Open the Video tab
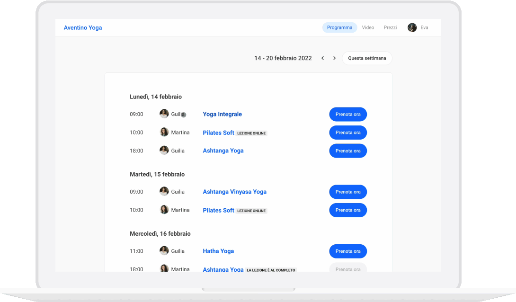 (368, 27)
